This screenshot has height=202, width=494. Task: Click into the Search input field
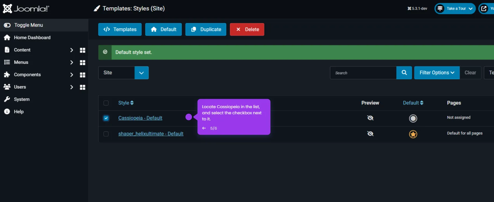pyautogui.click(x=363, y=73)
